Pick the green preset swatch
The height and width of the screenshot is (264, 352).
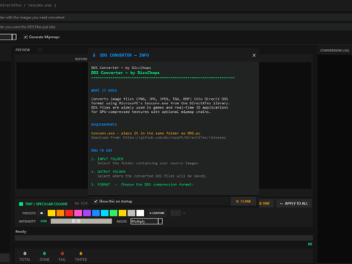tap(114, 213)
